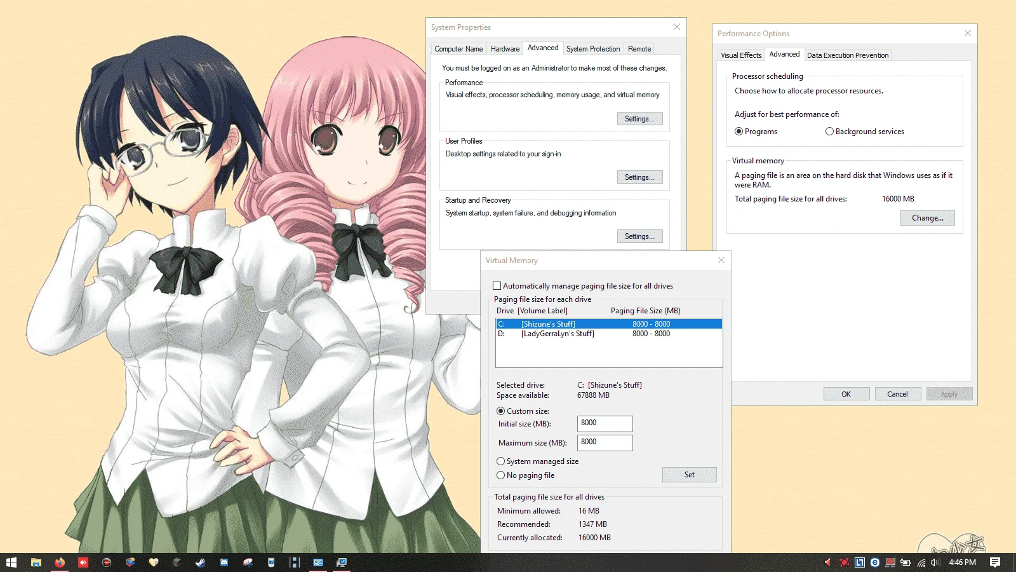The height and width of the screenshot is (572, 1016).
Task: Select Advanced tab in Performance Options
Action: (x=784, y=54)
